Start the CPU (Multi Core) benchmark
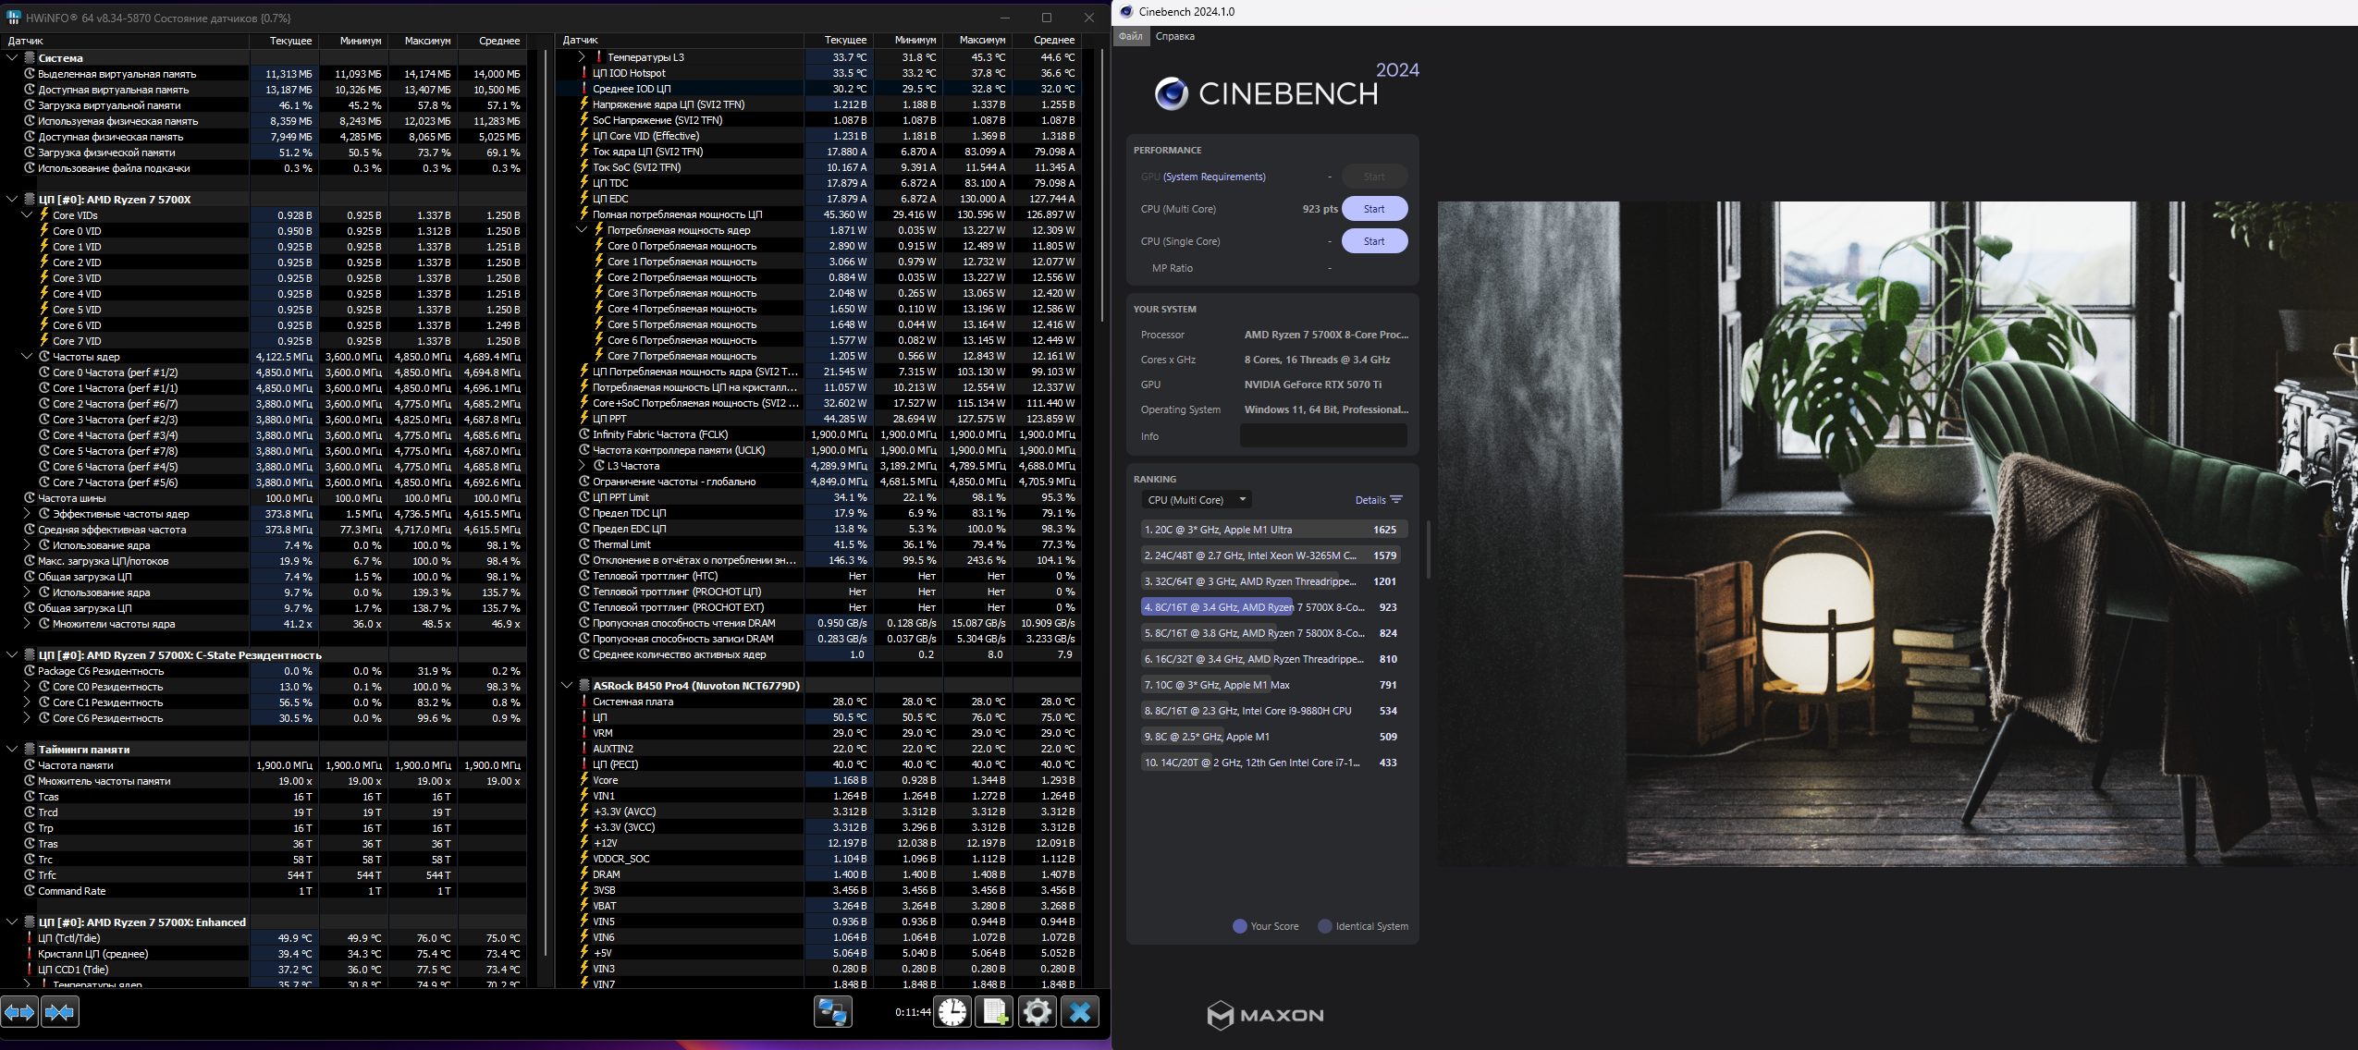The height and width of the screenshot is (1050, 2358). coord(1374,209)
